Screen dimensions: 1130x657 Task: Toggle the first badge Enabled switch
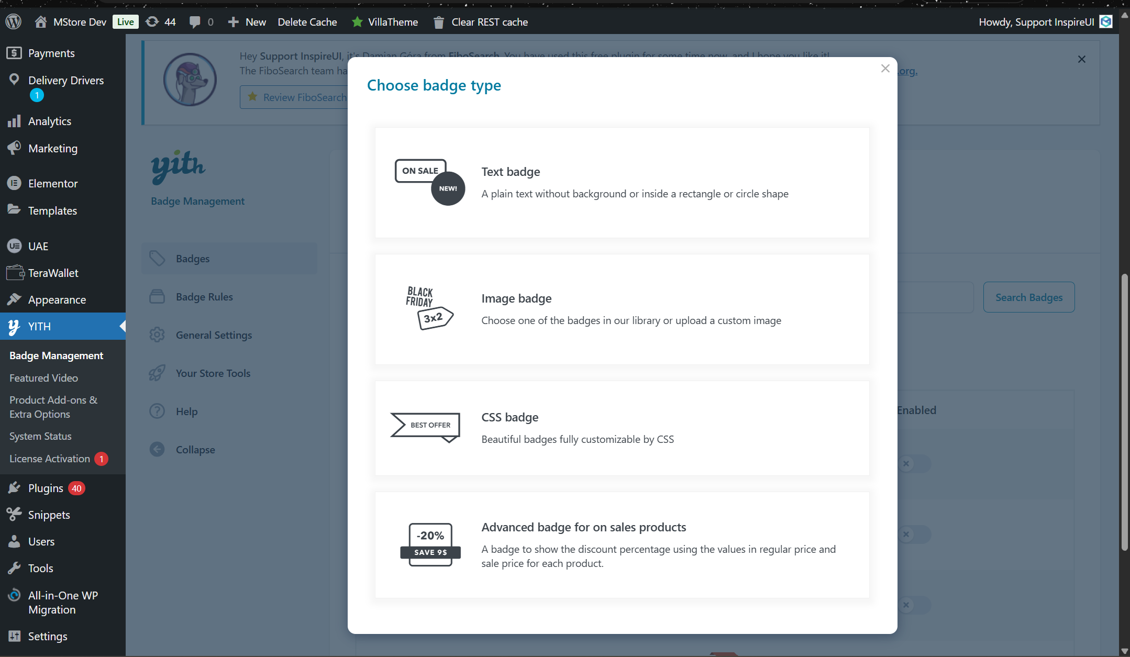tap(914, 463)
